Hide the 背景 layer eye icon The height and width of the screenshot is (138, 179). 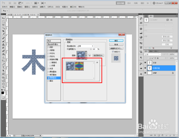[145, 73]
